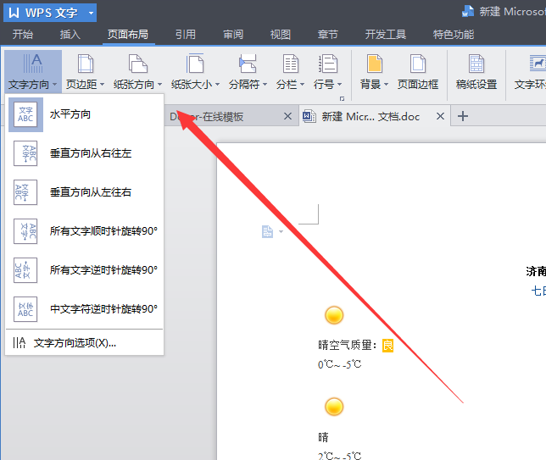The height and width of the screenshot is (460, 546).
Task: Switch to the 插入 ribbon tab
Action: point(70,35)
